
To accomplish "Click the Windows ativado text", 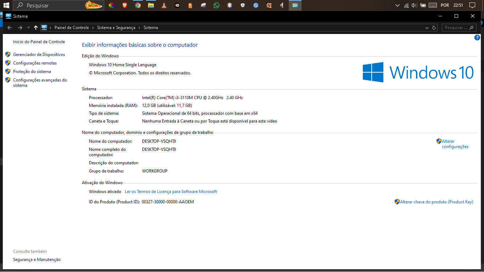I will point(105,192).
